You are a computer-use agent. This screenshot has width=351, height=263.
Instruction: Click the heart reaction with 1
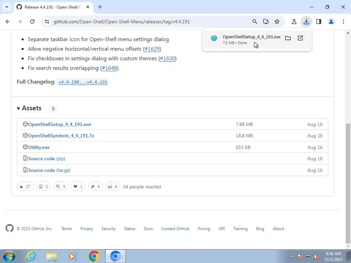[x=78, y=186]
